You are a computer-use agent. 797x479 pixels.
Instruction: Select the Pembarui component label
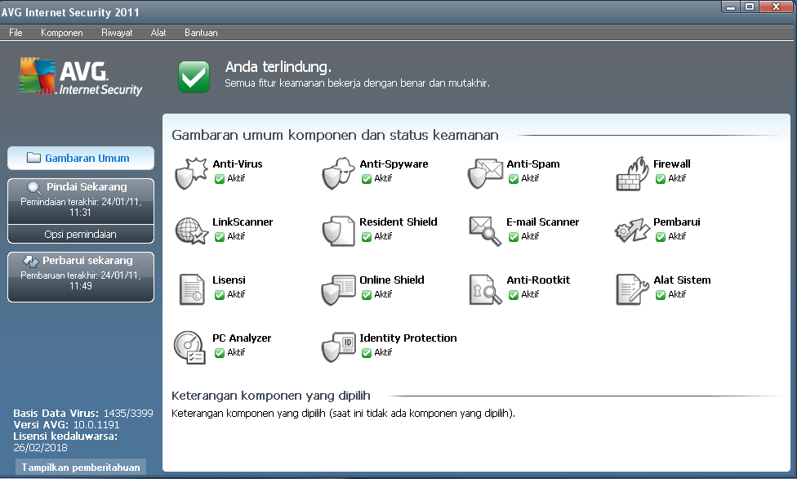[x=676, y=222]
